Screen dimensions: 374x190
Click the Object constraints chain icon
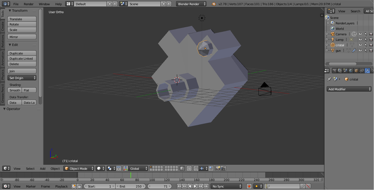[362, 71]
